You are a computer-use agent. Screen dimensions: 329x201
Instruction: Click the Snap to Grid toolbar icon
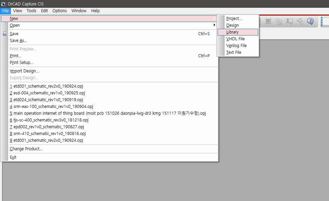pos(268,21)
